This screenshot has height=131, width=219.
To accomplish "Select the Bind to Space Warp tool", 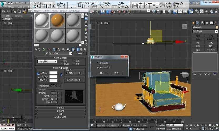I will 24,11.
